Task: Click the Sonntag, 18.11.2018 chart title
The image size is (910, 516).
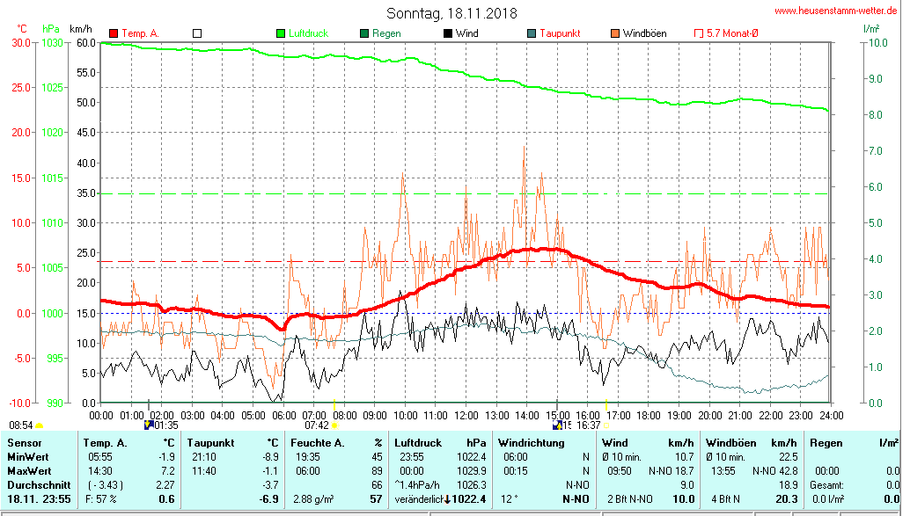Action: [x=452, y=14]
